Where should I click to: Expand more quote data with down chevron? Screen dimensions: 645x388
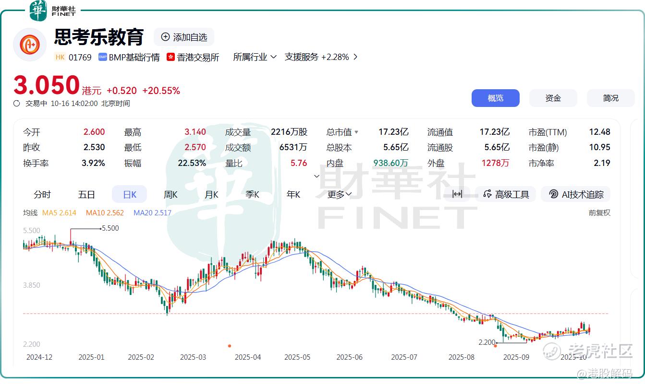pyautogui.click(x=316, y=176)
